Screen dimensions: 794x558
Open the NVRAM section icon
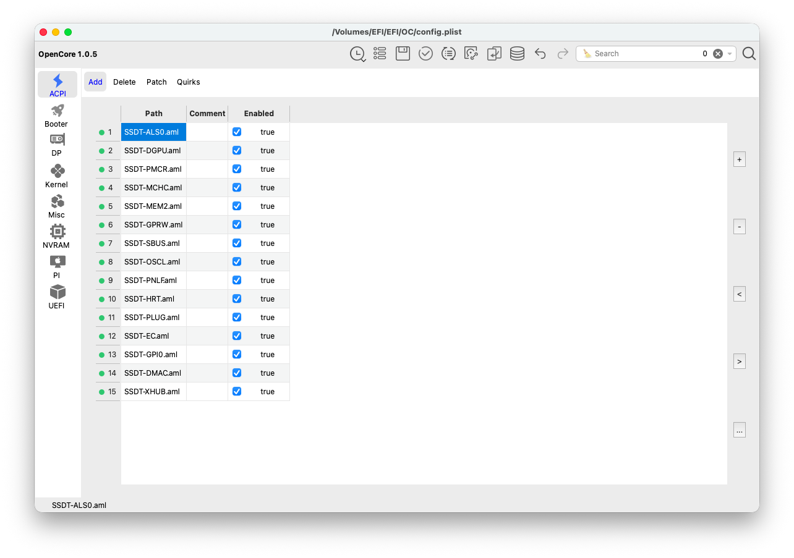click(x=57, y=237)
